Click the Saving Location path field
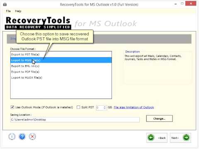This screenshot has height=149, width=199. tap(75, 120)
